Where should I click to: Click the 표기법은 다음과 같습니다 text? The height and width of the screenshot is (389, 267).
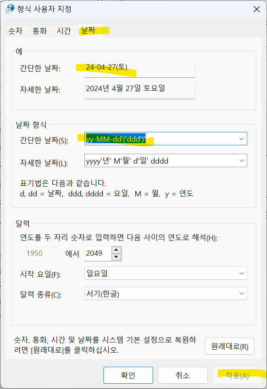pos(63,183)
